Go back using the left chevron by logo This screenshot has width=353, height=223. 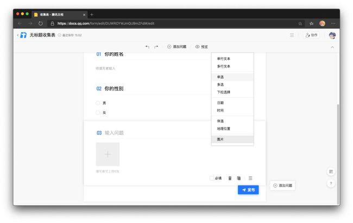[x=18, y=35]
